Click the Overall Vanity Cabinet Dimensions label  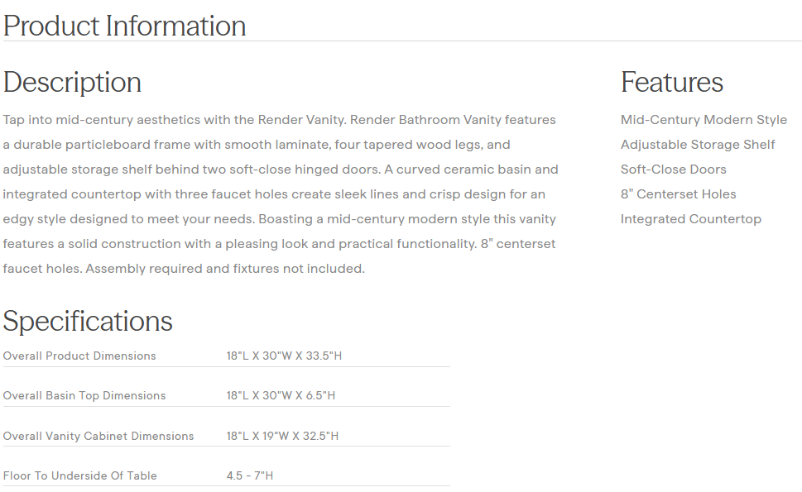coord(98,436)
